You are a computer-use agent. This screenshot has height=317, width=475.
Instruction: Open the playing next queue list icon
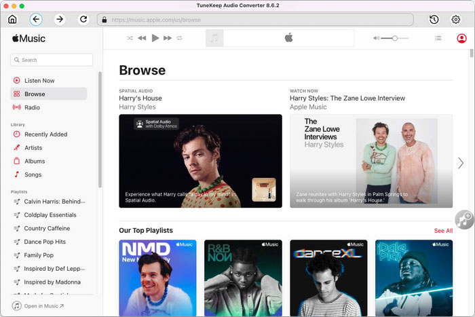pos(438,38)
